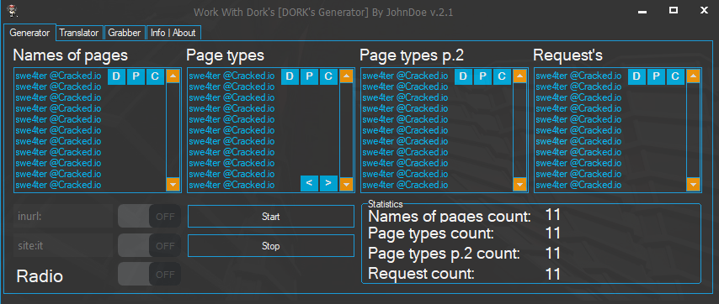The height and width of the screenshot is (304, 719).
Task: Click the D button in Names of pages
Action: [116, 76]
